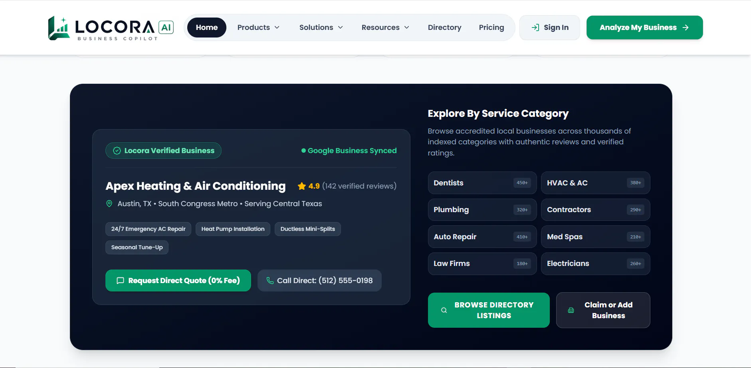
Task: Open the Solutions menu
Action: point(321,28)
